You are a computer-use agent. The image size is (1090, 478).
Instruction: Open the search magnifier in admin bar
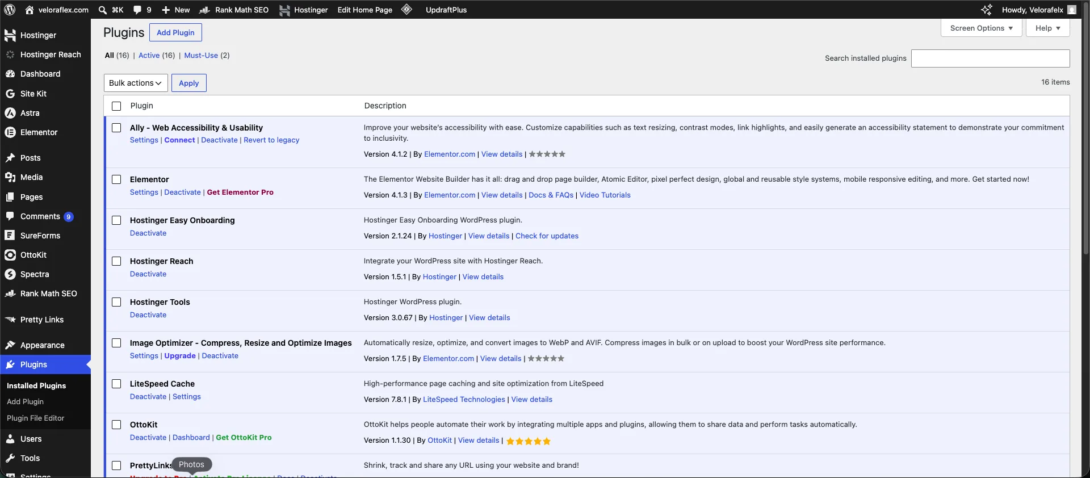click(103, 10)
